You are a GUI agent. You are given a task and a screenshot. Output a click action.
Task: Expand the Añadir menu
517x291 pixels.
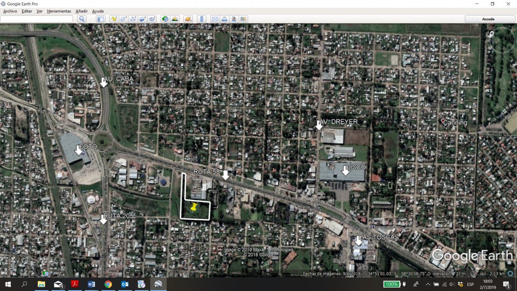(x=81, y=11)
